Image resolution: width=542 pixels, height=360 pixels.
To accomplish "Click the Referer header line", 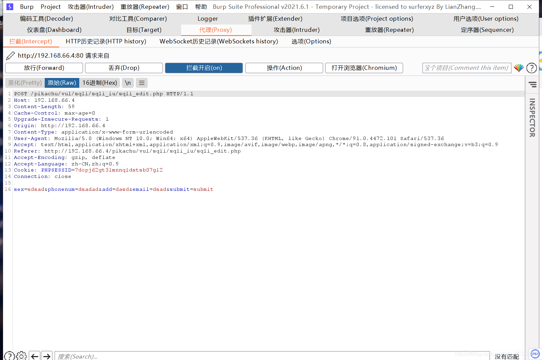I will [127, 151].
